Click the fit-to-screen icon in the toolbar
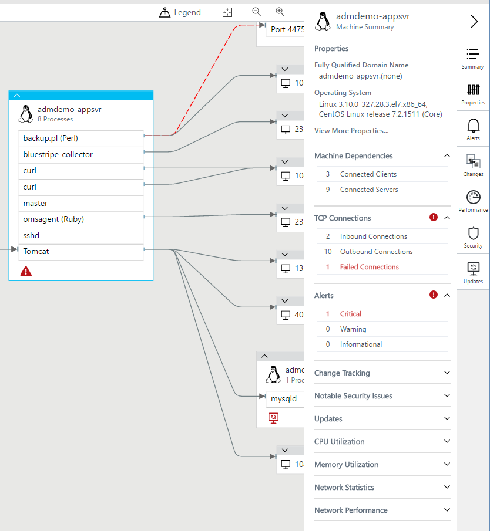Image resolution: width=490 pixels, height=531 pixels. [x=227, y=12]
